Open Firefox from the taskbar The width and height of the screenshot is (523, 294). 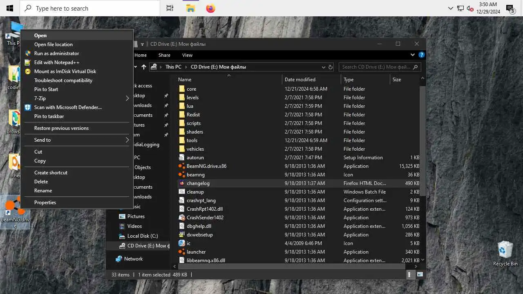210,8
